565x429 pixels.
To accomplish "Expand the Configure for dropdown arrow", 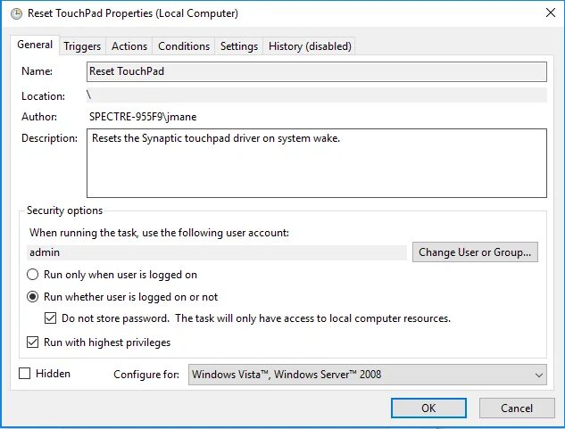I will (x=538, y=375).
